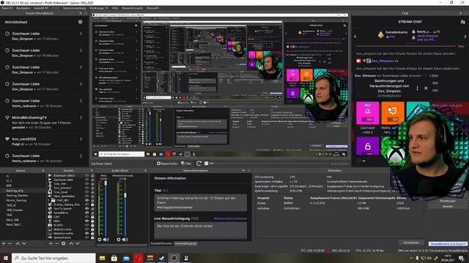
Task: Hide the SoundAlerts source
Action: pyautogui.click(x=86, y=213)
